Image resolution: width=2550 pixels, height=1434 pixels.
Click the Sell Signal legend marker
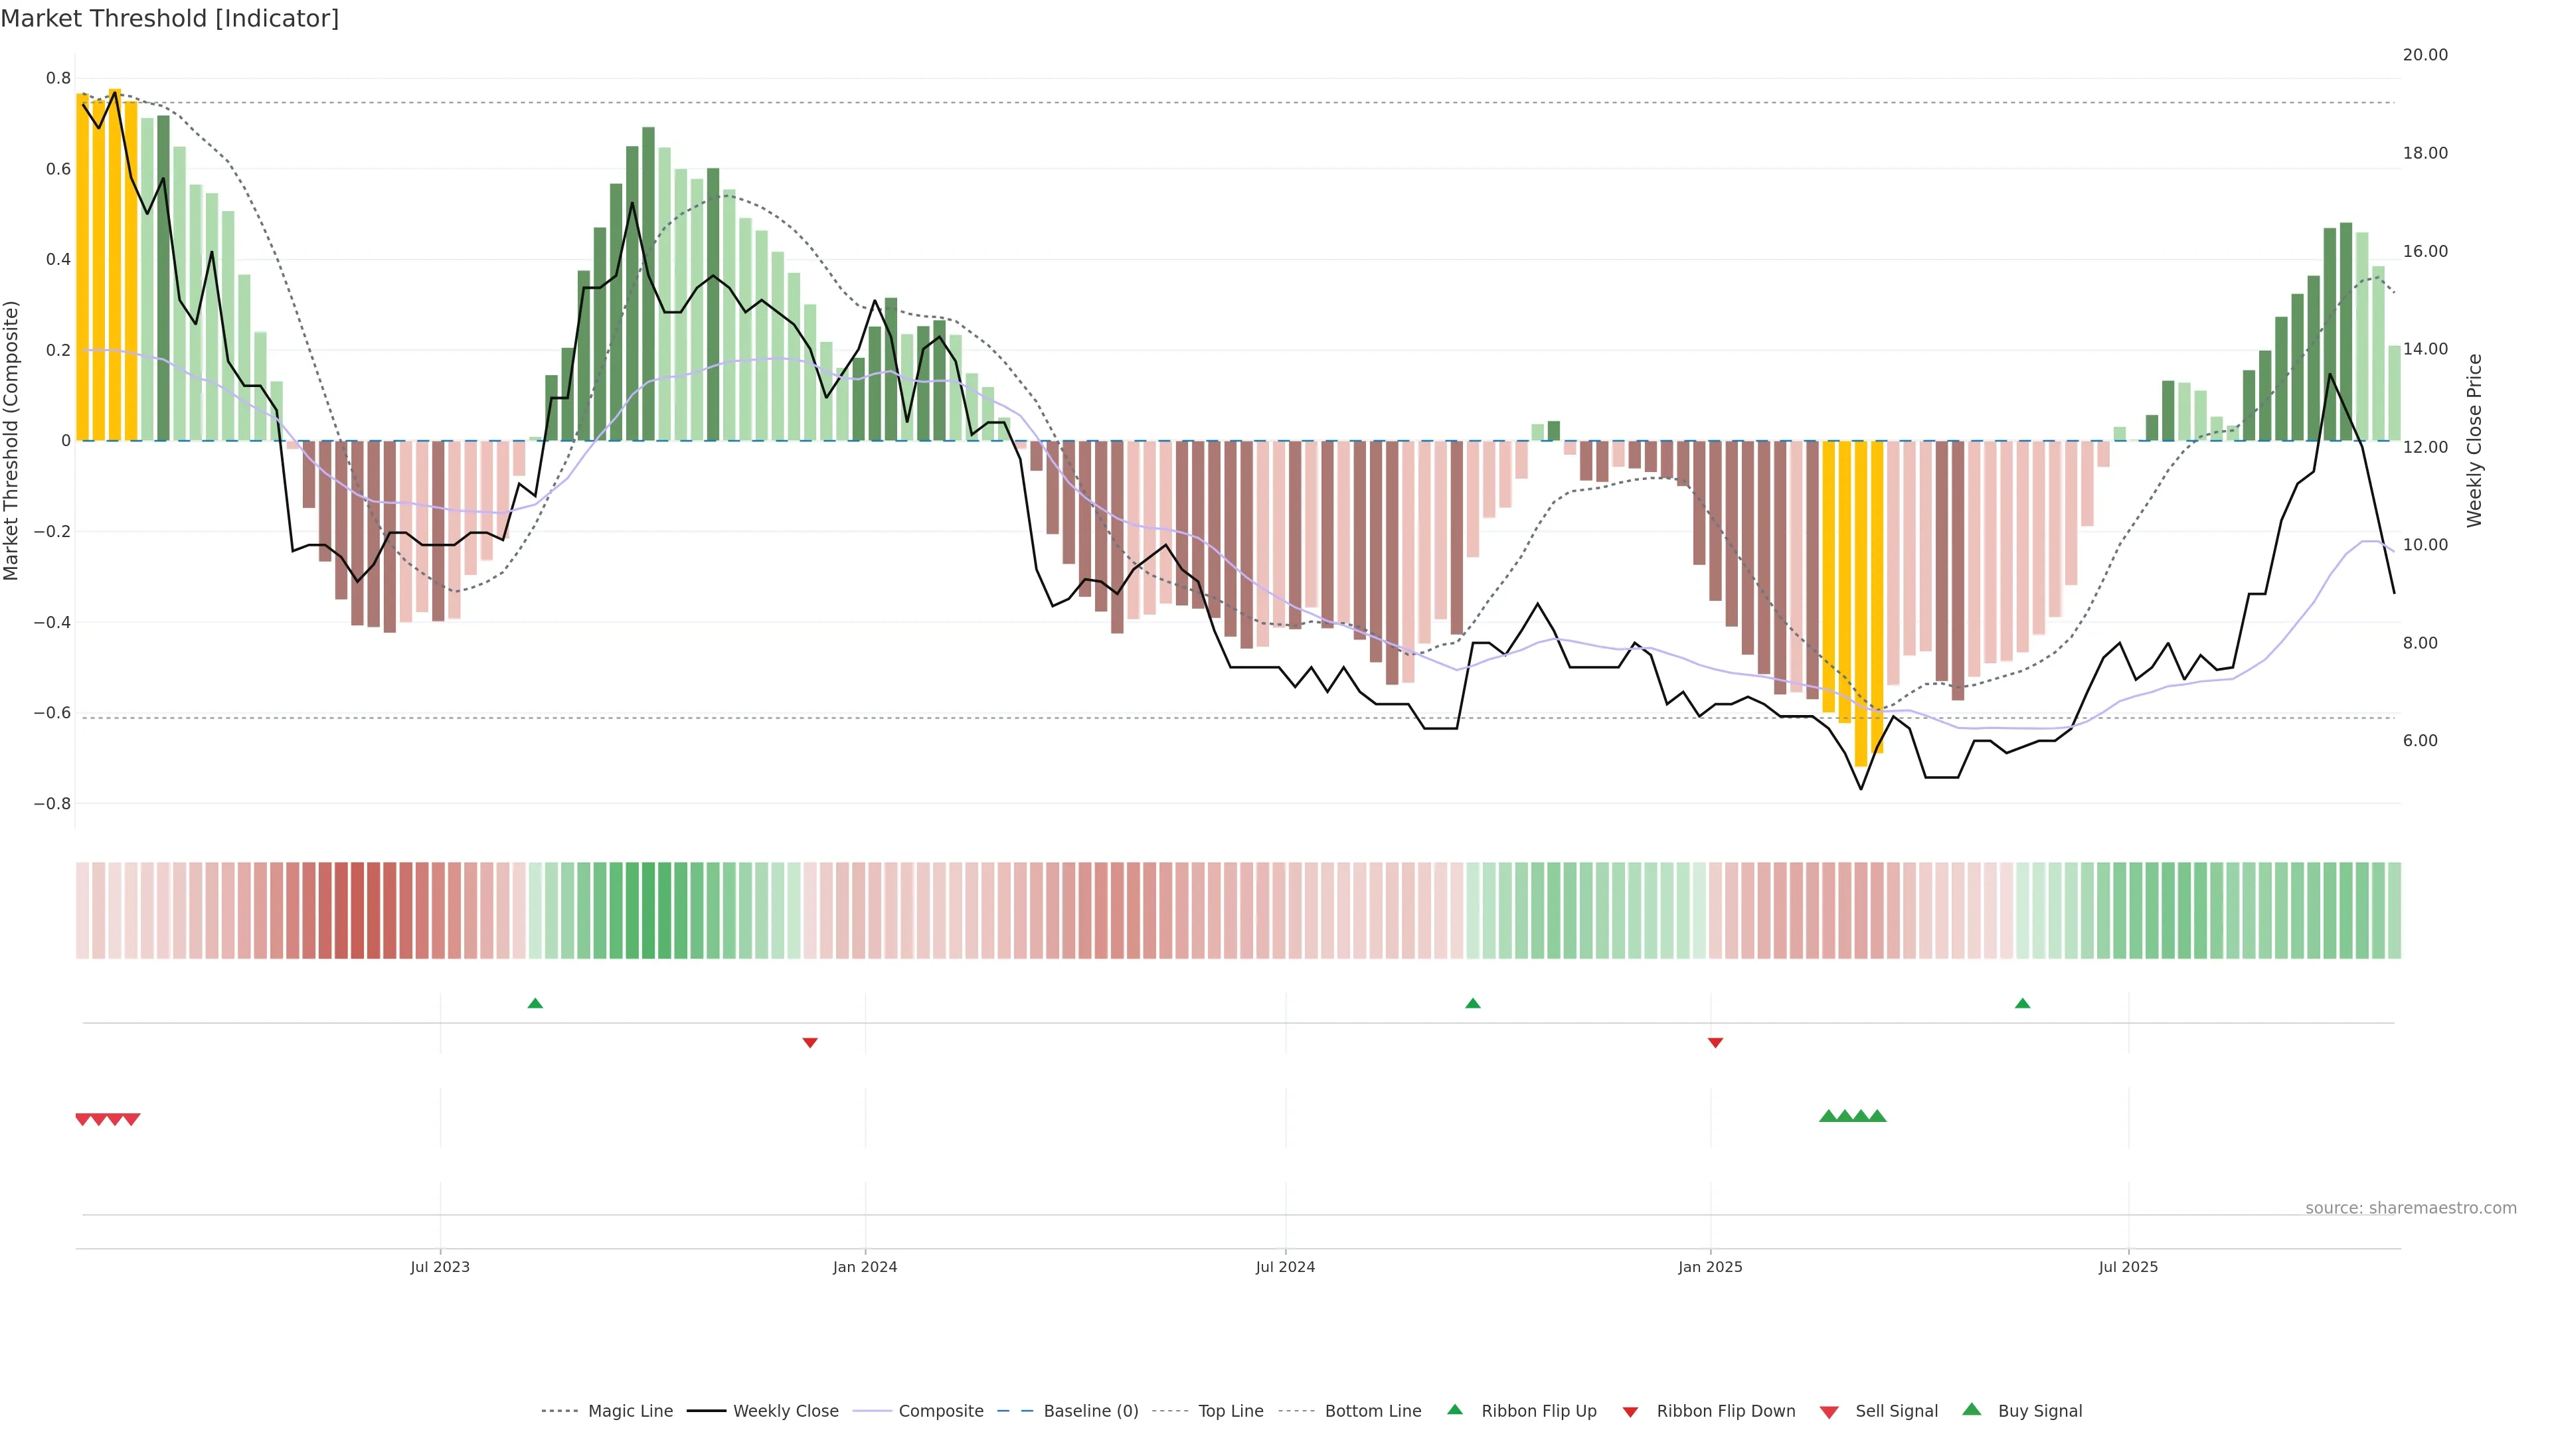[x=1829, y=1411]
